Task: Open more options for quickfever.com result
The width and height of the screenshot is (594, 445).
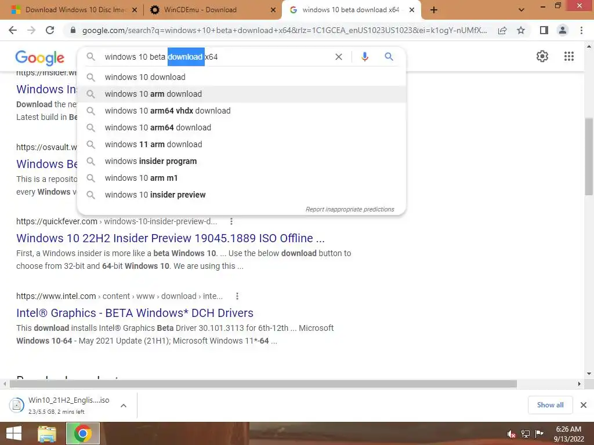Action: 231,221
